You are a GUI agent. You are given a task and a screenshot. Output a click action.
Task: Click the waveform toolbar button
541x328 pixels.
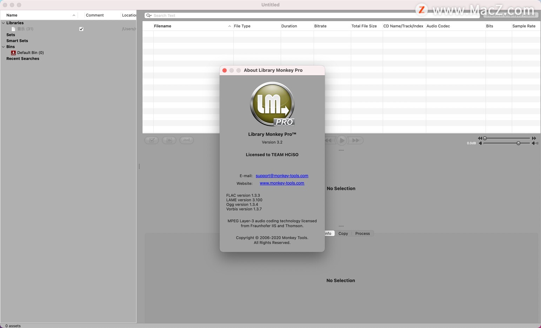187,140
